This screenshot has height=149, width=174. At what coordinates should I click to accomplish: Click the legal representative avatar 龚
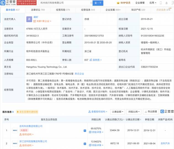(x=29, y=19)
